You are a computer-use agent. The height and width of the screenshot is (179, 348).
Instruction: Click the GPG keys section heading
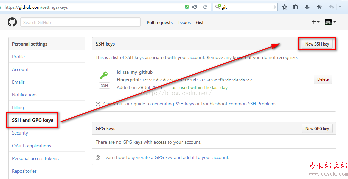pyautogui.click(x=105, y=128)
